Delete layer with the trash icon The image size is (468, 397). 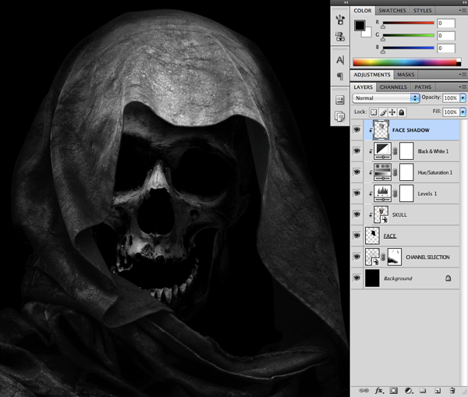pyautogui.click(x=453, y=389)
